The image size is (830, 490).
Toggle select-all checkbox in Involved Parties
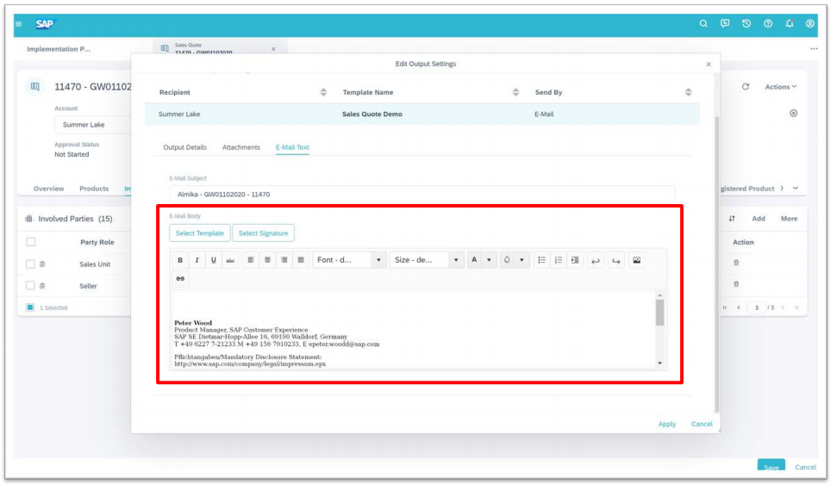tap(31, 242)
